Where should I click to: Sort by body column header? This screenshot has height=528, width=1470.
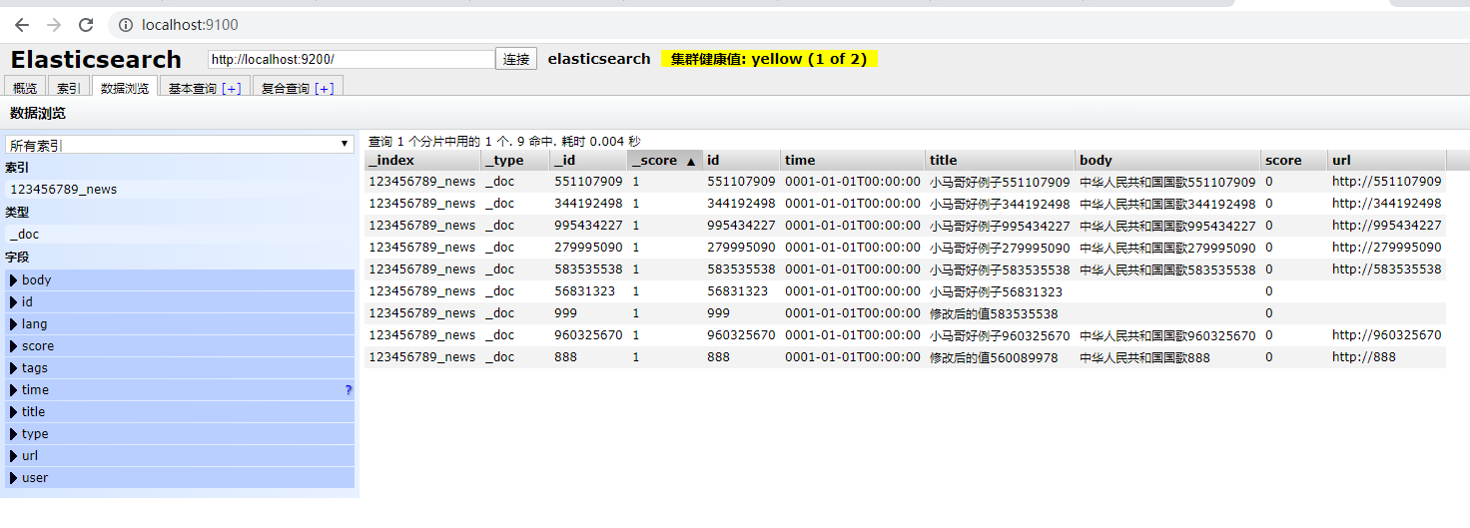point(1168,160)
